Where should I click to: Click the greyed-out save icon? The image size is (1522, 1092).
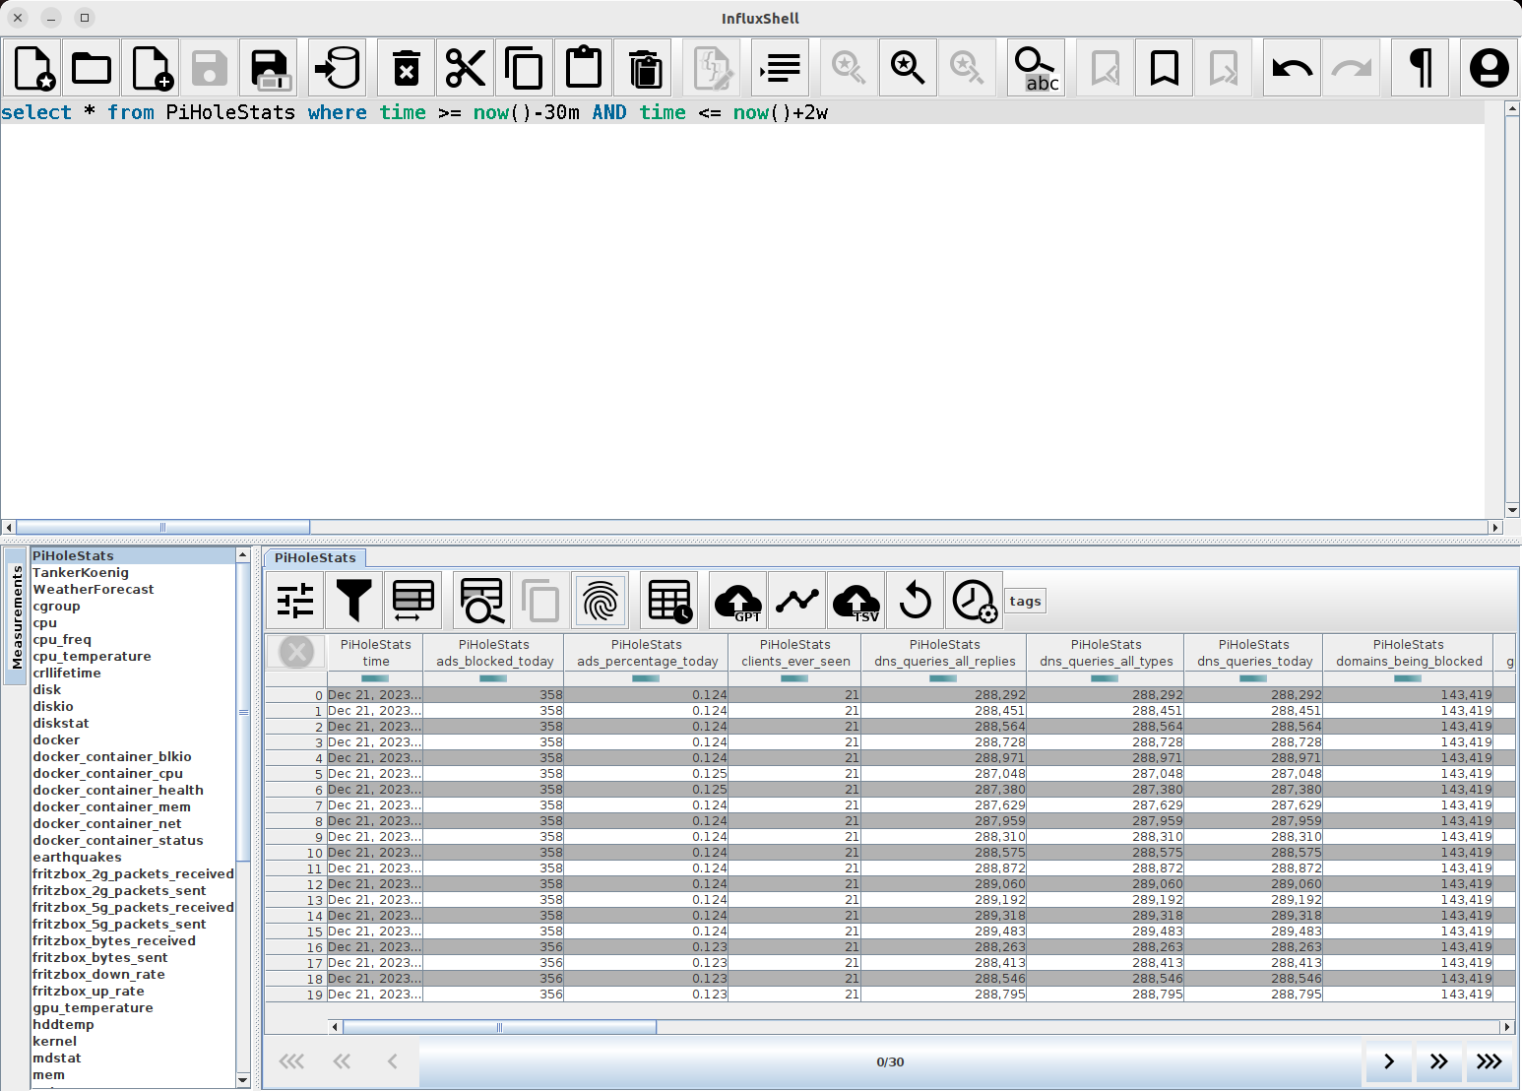pyautogui.click(x=210, y=68)
